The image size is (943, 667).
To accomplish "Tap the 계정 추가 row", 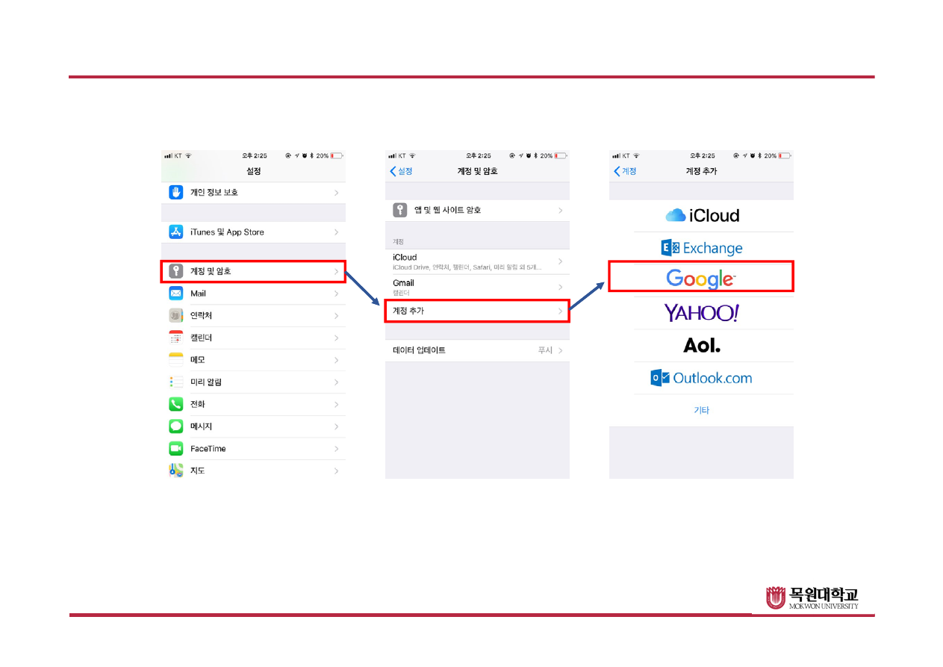I will coord(477,311).
